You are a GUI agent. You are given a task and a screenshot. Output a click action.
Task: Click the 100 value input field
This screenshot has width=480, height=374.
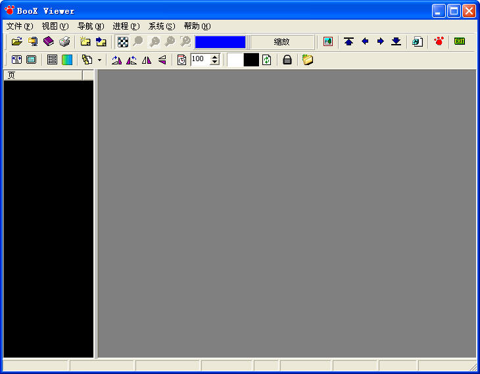coord(200,59)
